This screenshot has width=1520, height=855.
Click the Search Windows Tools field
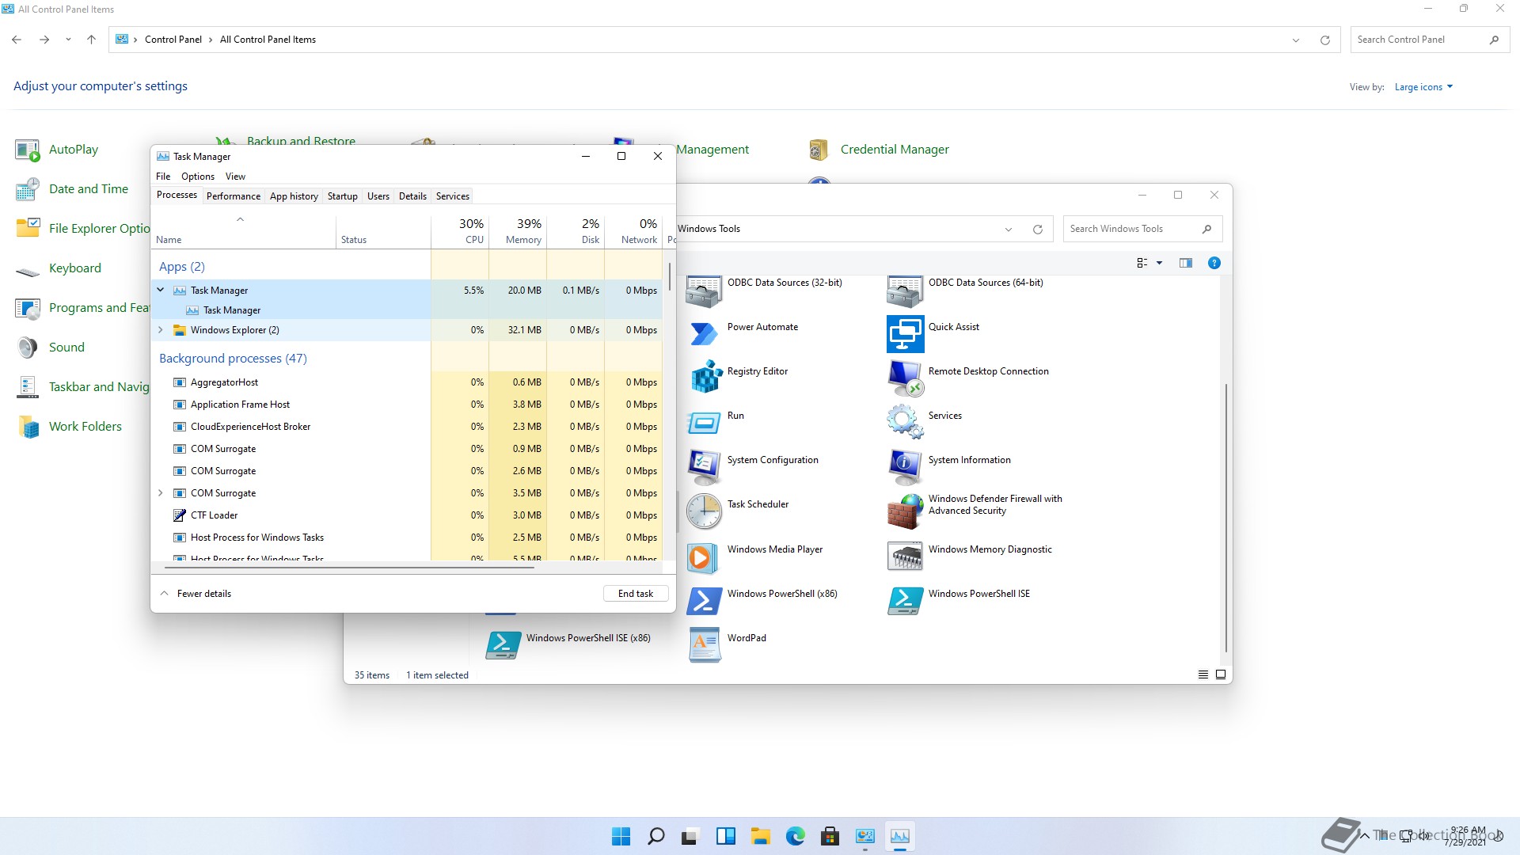click(1142, 229)
